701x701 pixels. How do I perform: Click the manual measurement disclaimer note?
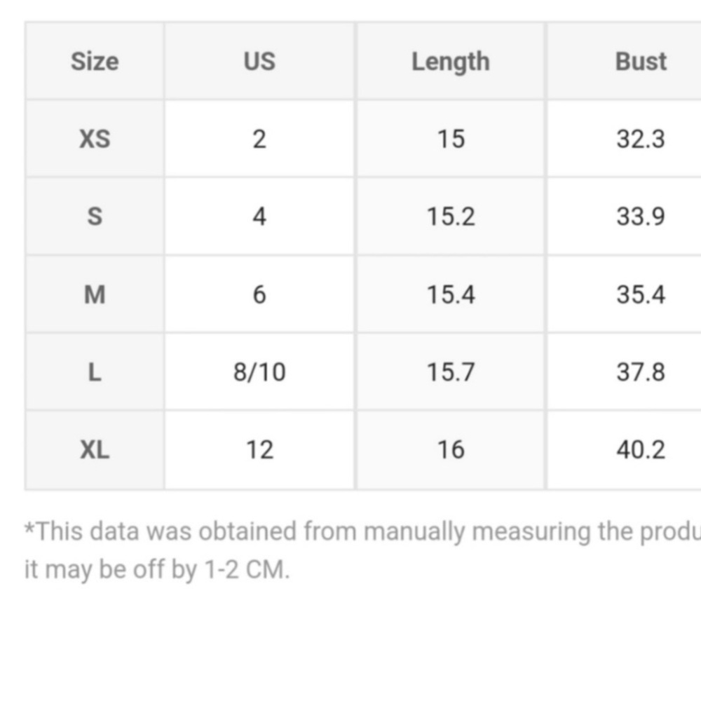coord(362,551)
